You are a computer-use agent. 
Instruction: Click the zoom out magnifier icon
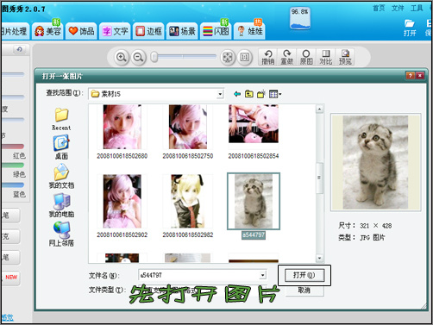click(138, 57)
